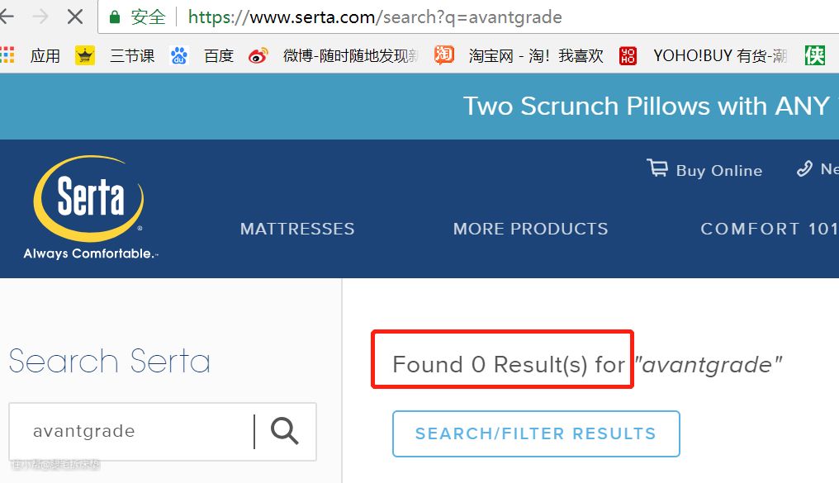
Task: Click the green secure padlock icon
Action: pyautogui.click(x=115, y=17)
